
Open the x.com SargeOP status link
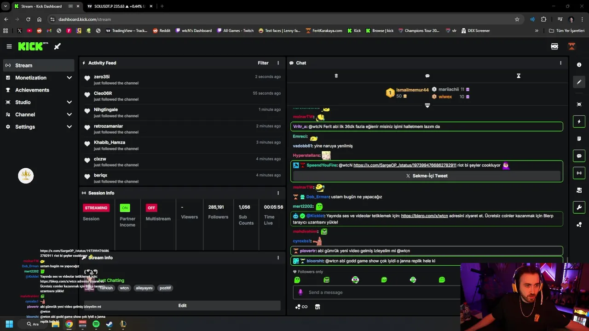(x=405, y=165)
